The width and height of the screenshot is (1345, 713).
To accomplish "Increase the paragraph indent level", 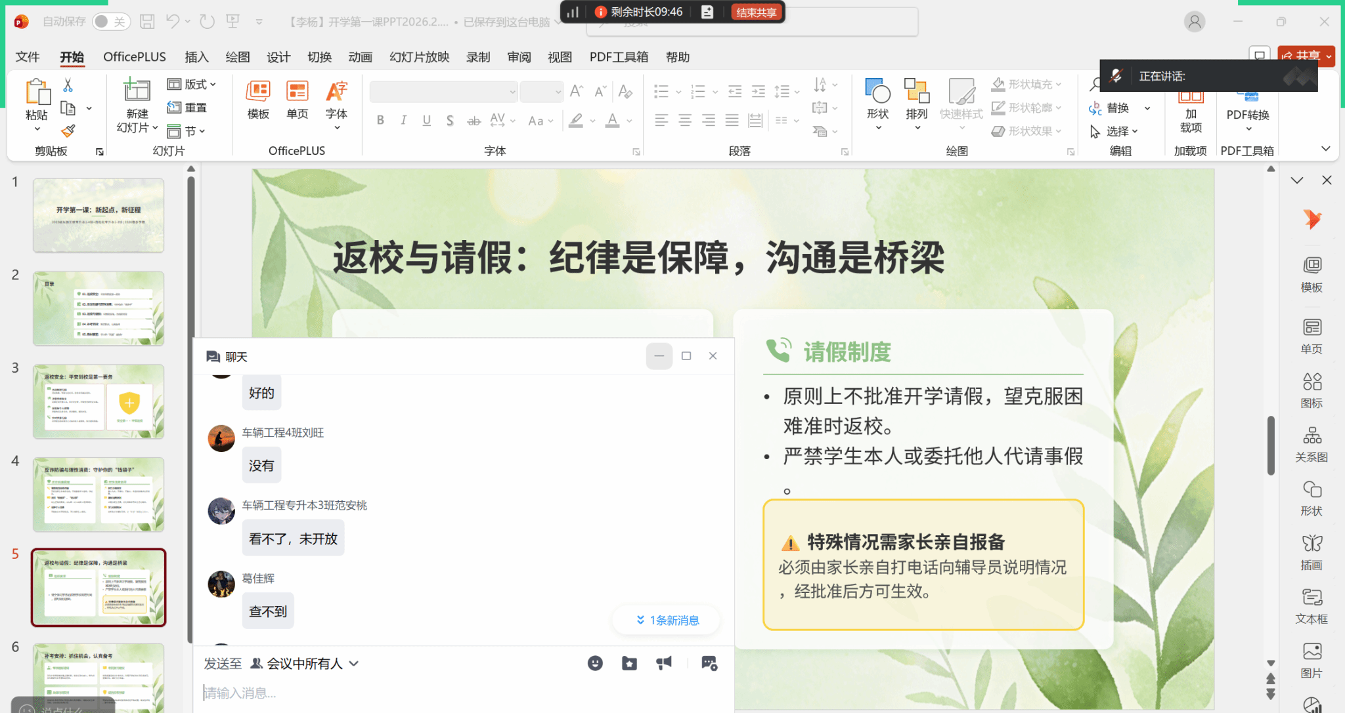I will 759,91.
